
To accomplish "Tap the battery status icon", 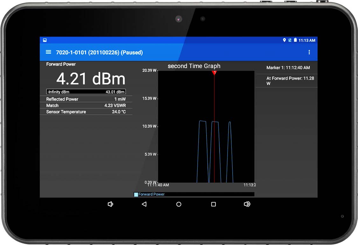I will coord(295,40).
